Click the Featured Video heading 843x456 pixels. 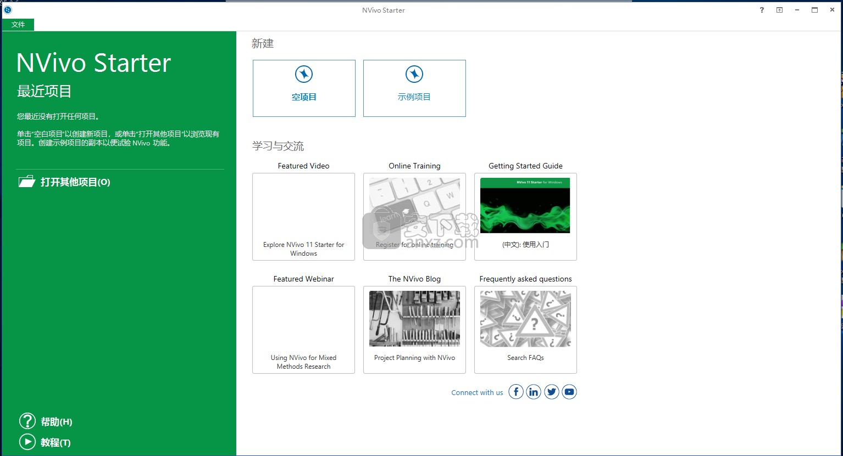pyautogui.click(x=304, y=166)
